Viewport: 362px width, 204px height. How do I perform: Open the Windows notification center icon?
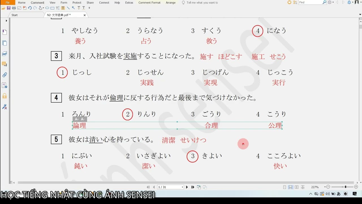tap(355, 194)
